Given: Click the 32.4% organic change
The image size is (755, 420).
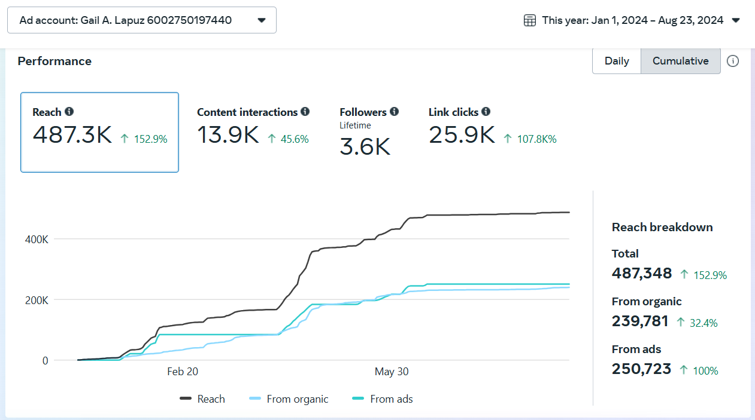Looking at the screenshot, I should 705,323.
